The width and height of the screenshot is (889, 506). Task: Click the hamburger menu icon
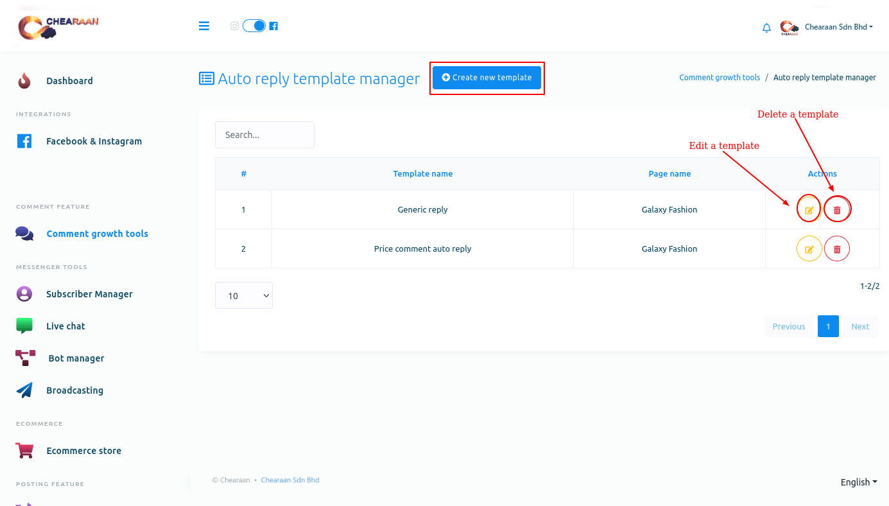tap(204, 26)
